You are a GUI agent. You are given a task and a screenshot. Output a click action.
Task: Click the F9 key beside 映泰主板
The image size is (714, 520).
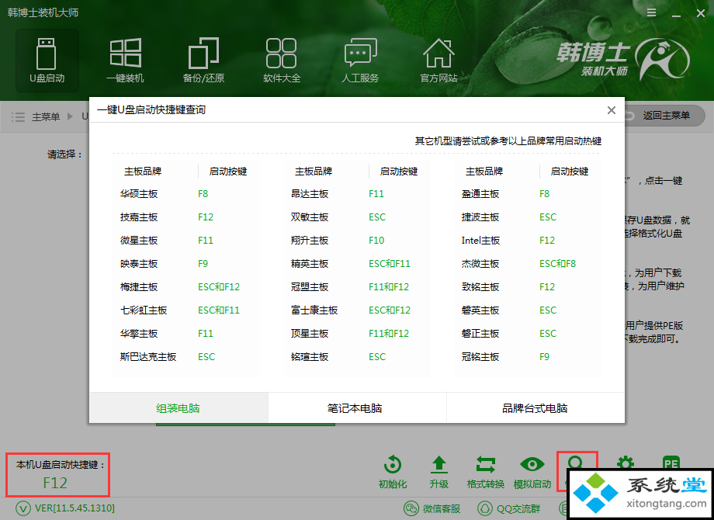click(203, 264)
